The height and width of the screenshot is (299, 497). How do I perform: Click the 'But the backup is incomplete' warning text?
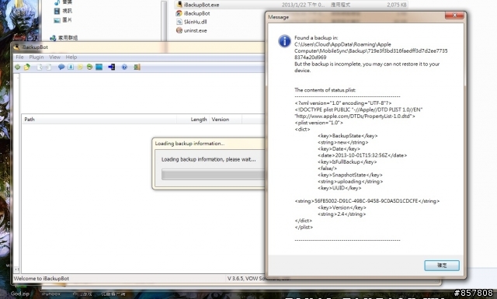click(x=367, y=68)
